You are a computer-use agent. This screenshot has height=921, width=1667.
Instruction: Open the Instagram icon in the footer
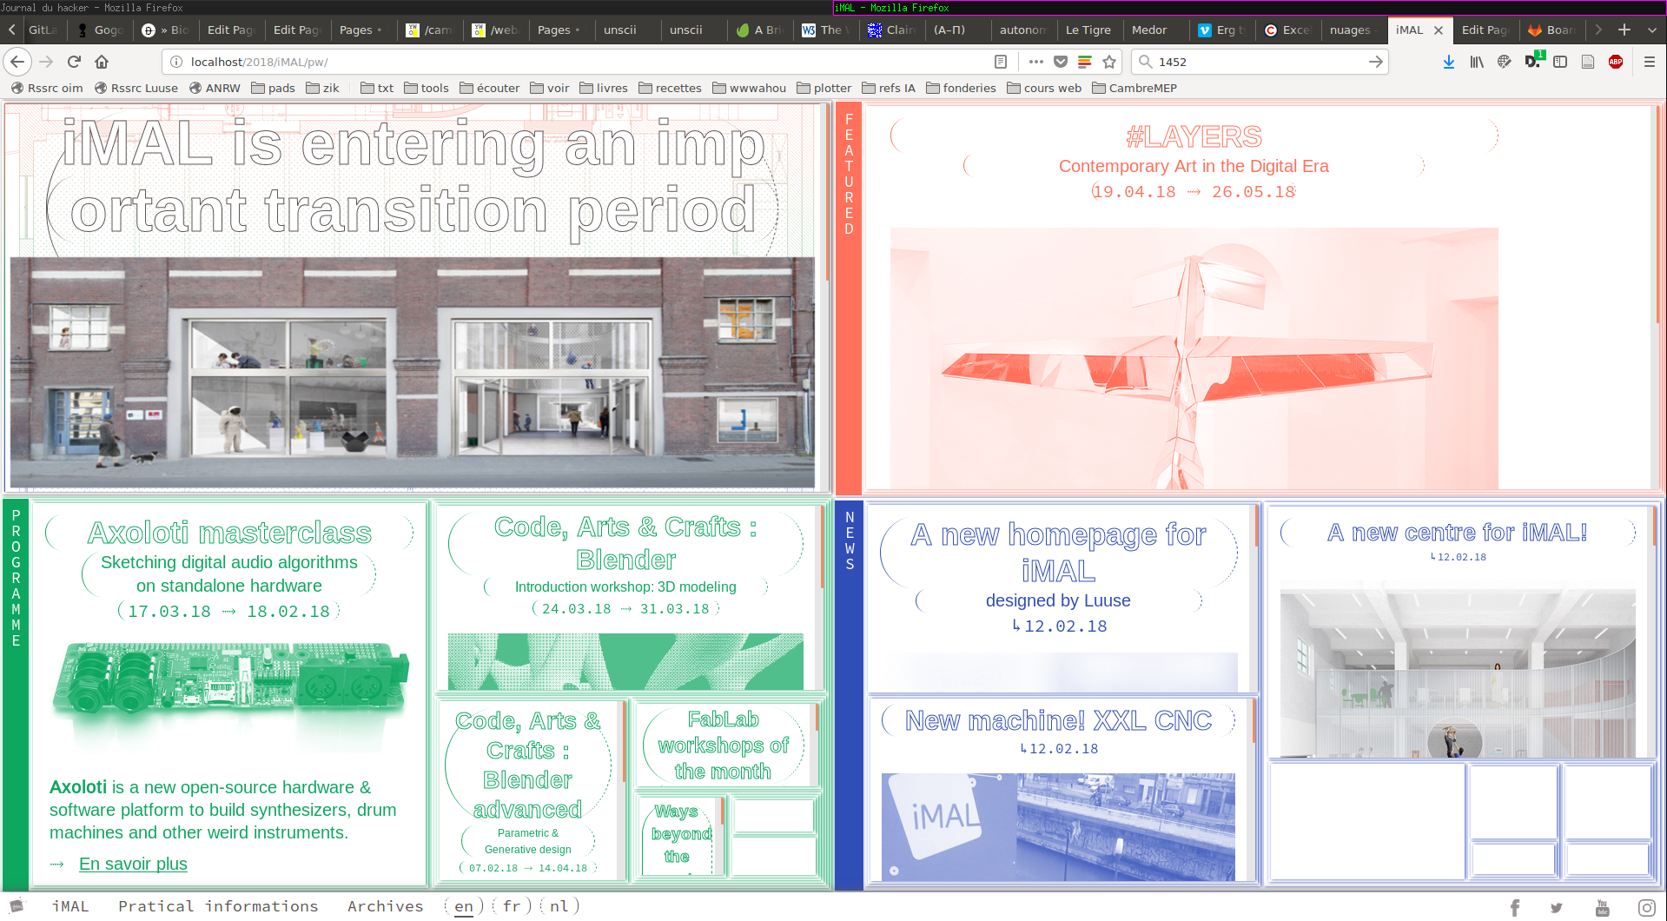[1646, 907]
